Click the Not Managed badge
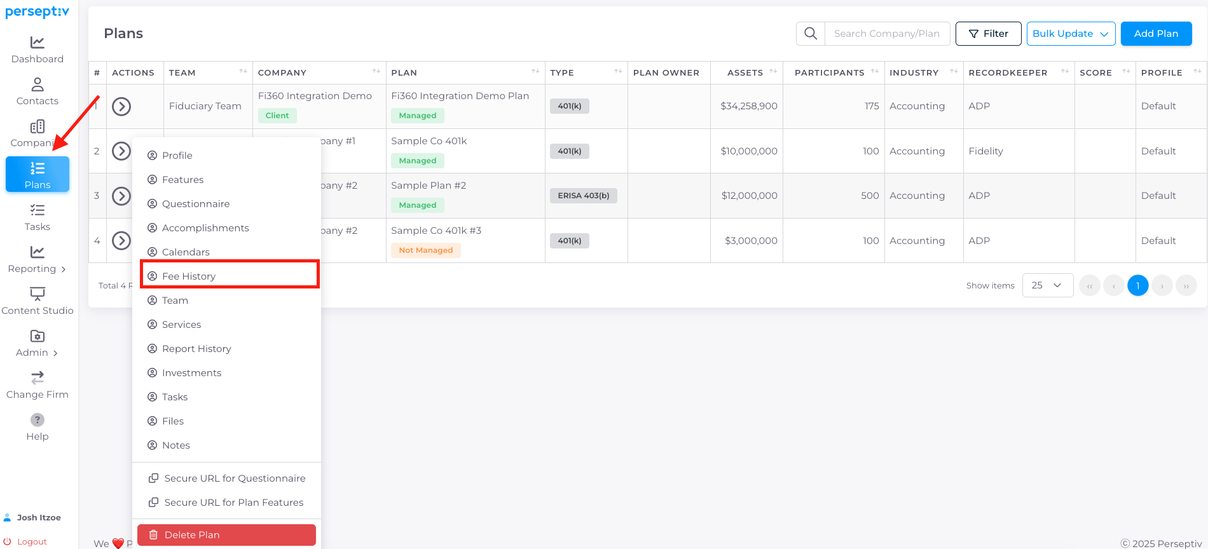 coord(426,250)
